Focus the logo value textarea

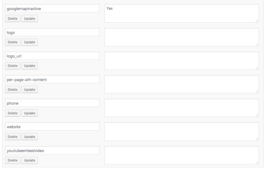click(181, 37)
